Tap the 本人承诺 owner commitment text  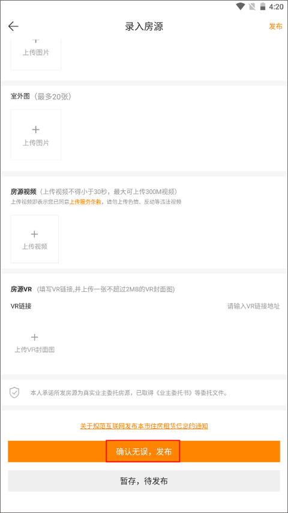click(x=128, y=393)
